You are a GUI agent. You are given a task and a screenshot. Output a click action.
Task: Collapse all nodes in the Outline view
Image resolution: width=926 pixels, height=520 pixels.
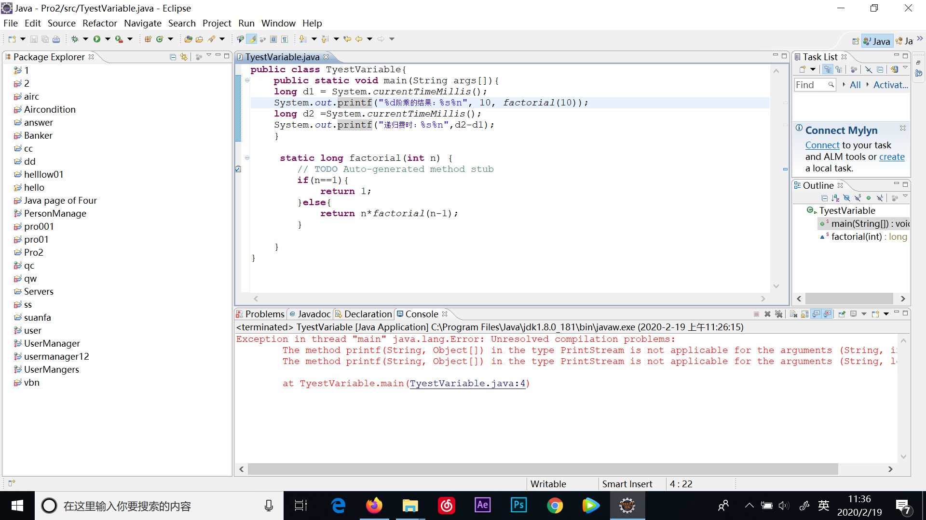(x=825, y=198)
